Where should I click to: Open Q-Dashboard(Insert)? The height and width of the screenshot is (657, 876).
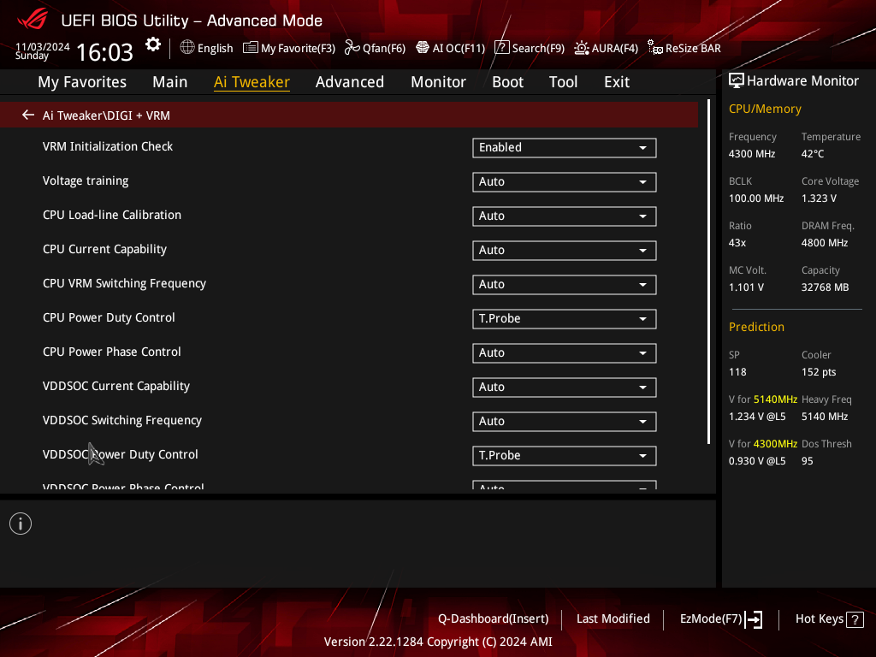(494, 619)
